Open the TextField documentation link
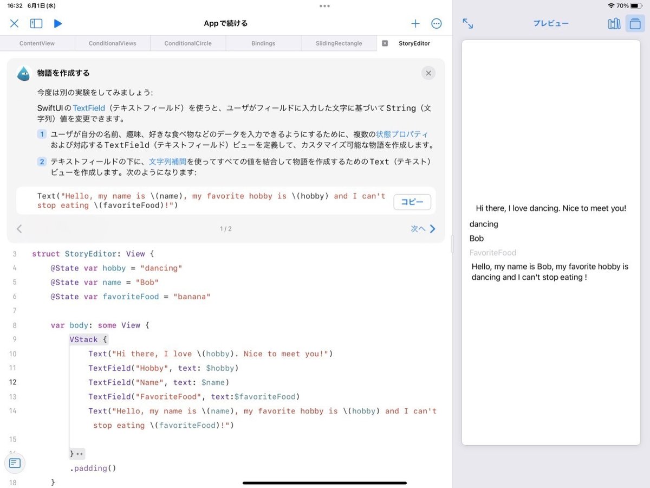The width and height of the screenshot is (650, 488). (89, 108)
